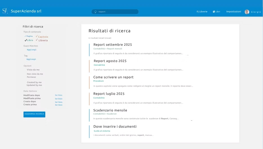Image resolution: width=263 pixels, height=149 pixels.
Task: Click the Contabilità > Scadenze breadcrumb
Action: click(105, 114)
